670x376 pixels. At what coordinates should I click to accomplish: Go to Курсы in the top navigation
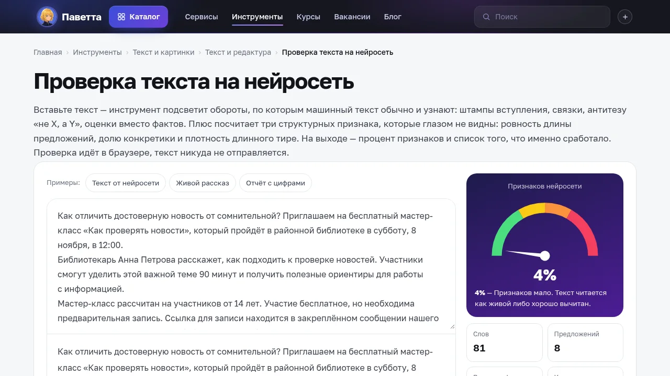(x=308, y=17)
